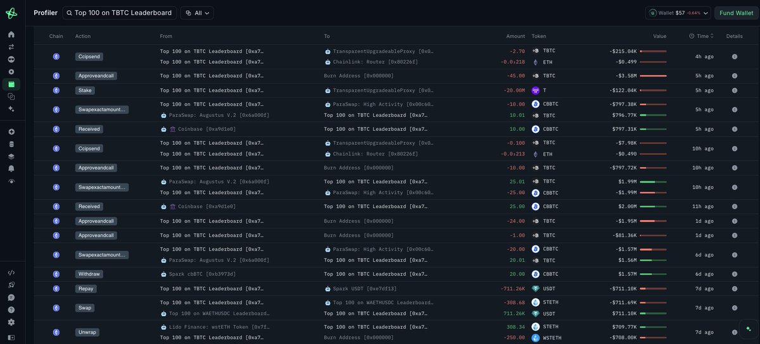Open the overlapping squares sidebar icon
Image resolution: width=760 pixels, height=344 pixels.
tap(11, 96)
